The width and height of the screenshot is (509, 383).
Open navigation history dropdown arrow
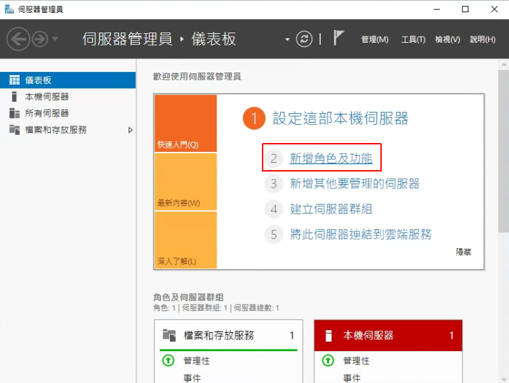(x=55, y=39)
